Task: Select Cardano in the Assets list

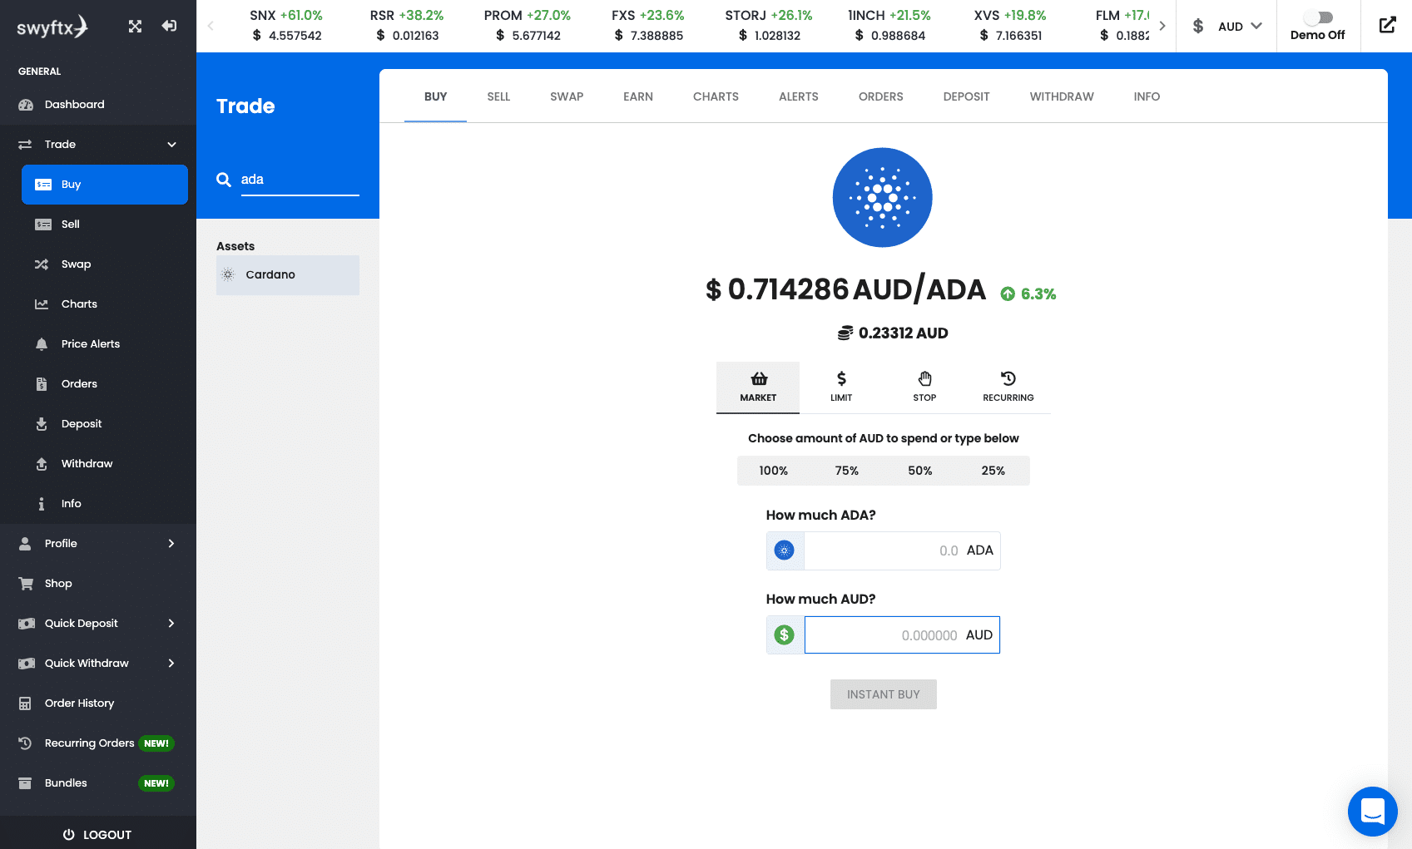Action: click(288, 275)
